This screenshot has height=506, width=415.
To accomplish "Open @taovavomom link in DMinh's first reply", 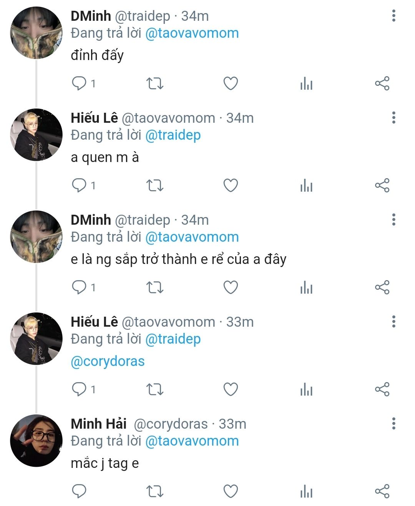I will click(x=192, y=33).
